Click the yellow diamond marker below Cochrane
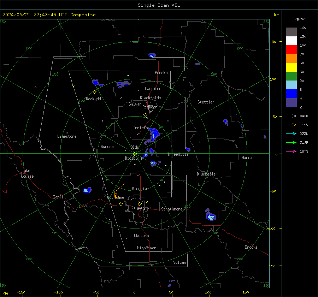Screen dimensions: 318x297 pyautogui.click(x=121, y=204)
